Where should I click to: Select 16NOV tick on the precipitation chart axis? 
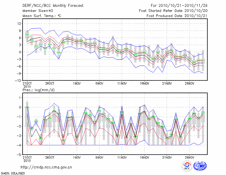click(x=144, y=158)
